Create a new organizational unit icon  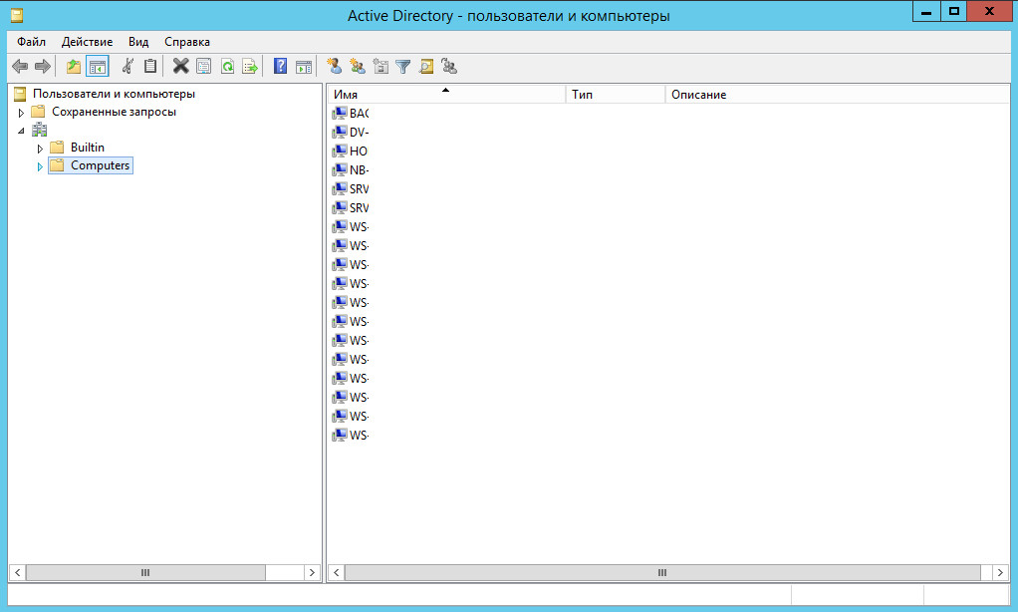(x=381, y=66)
